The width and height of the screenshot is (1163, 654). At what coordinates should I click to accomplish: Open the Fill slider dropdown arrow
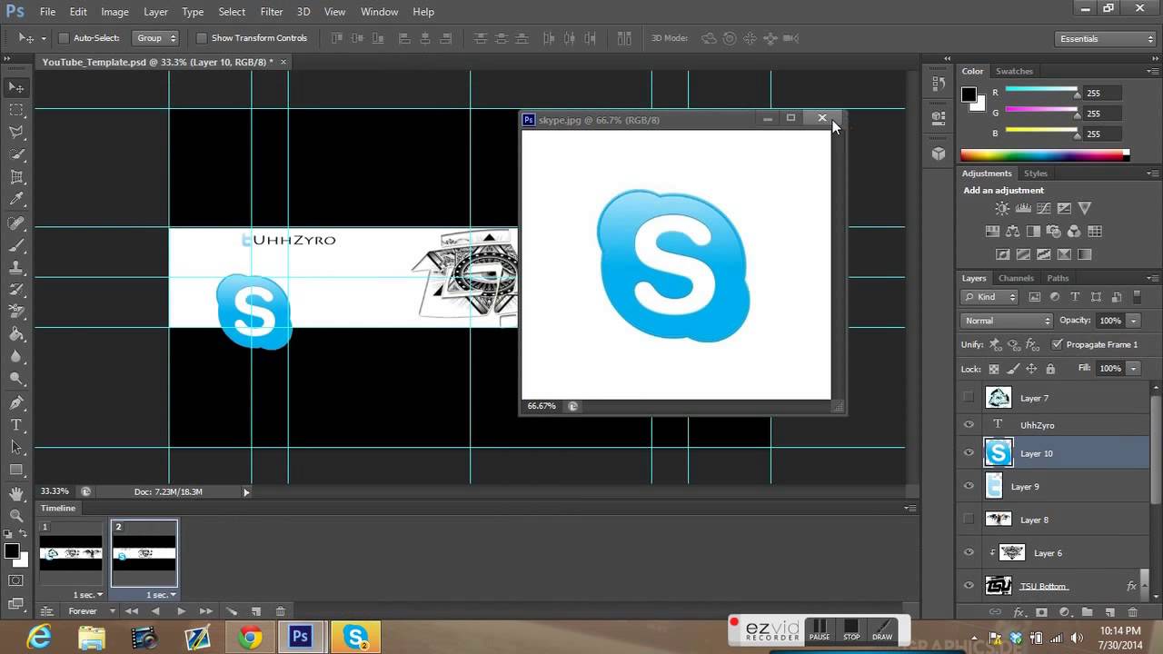1134,368
